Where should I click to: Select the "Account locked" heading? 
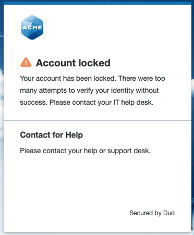(73, 63)
